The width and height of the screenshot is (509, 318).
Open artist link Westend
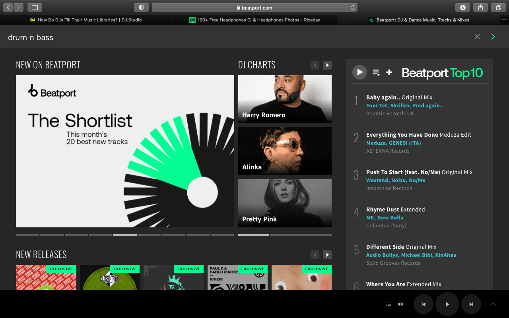click(377, 180)
